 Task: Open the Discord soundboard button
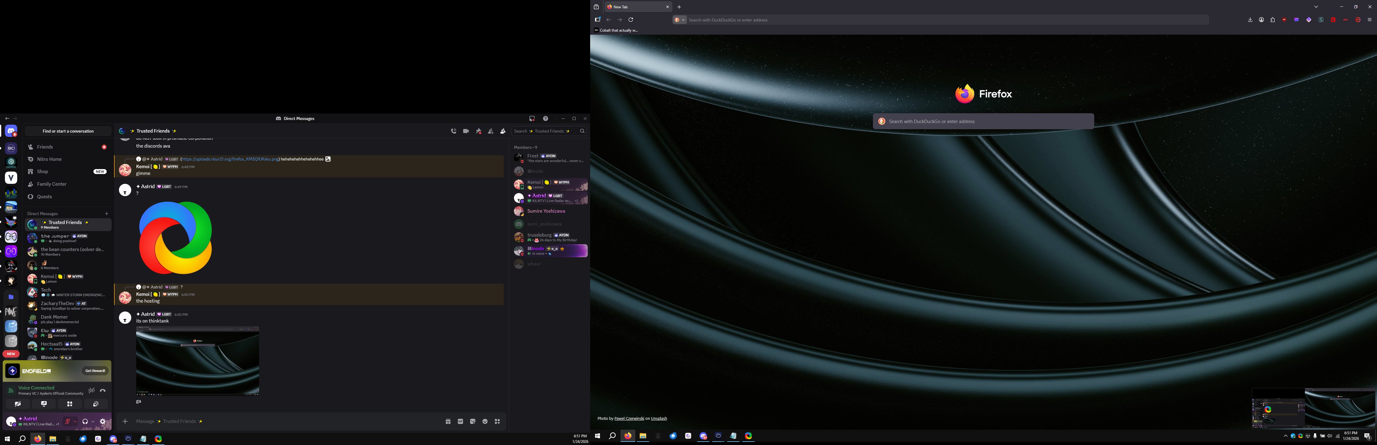pyautogui.click(x=96, y=404)
